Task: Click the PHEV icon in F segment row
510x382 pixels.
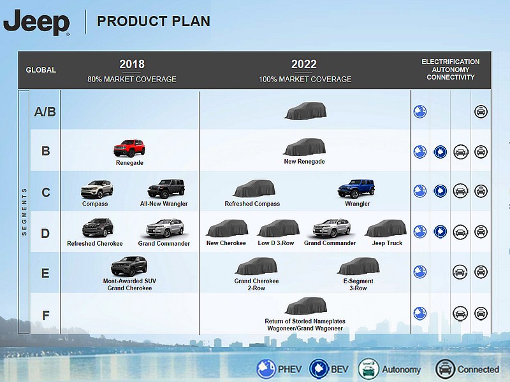Action: click(x=420, y=313)
